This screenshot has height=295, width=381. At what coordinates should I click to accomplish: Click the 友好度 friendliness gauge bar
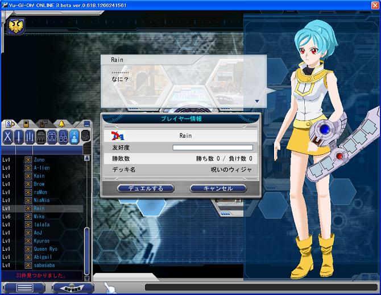coord(213,147)
